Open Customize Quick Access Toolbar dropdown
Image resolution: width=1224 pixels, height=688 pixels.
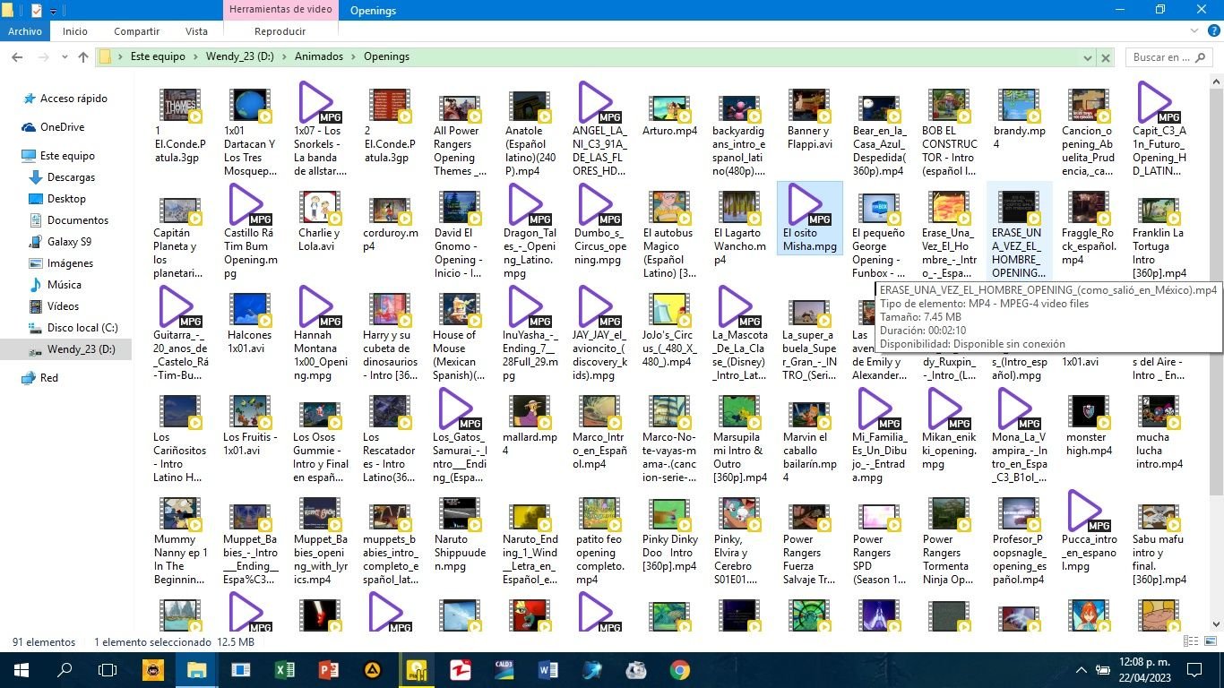(53, 11)
